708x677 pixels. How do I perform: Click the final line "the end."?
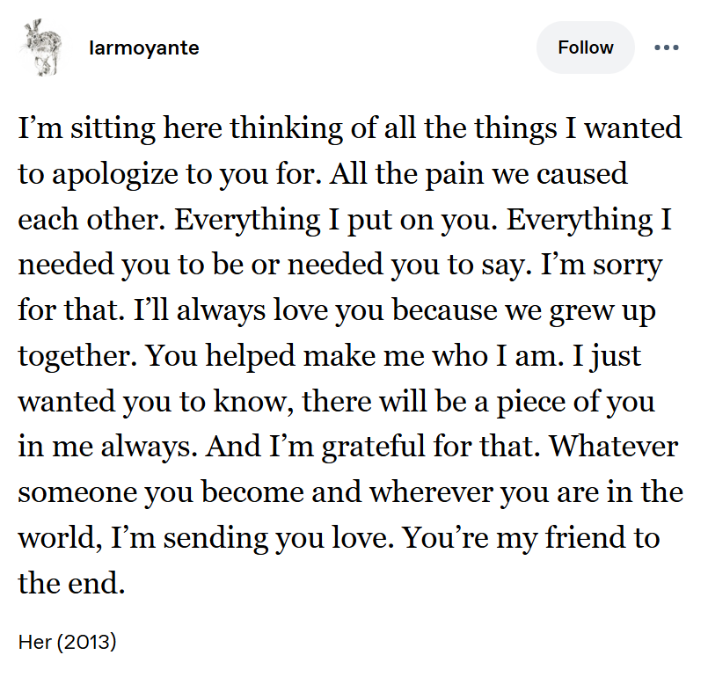coord(72,584)
